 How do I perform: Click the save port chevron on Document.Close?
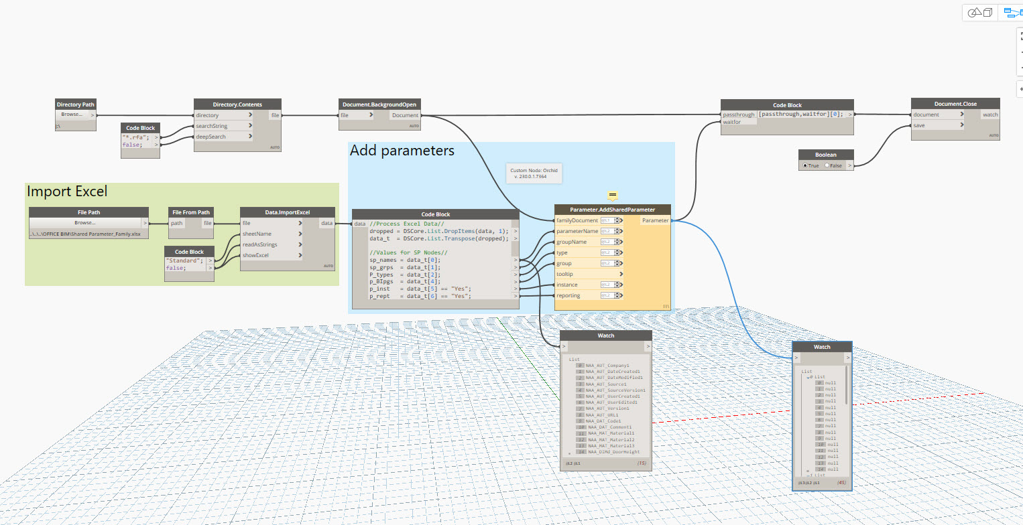[962, 125]
